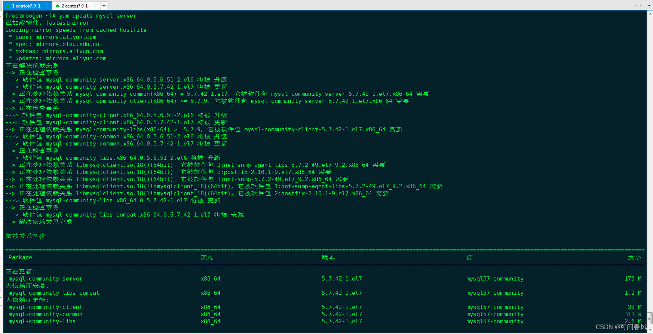Click 'mysql-community-common' in the package table
The height and width of the screenshot is (334, 653).
[46, 314]
